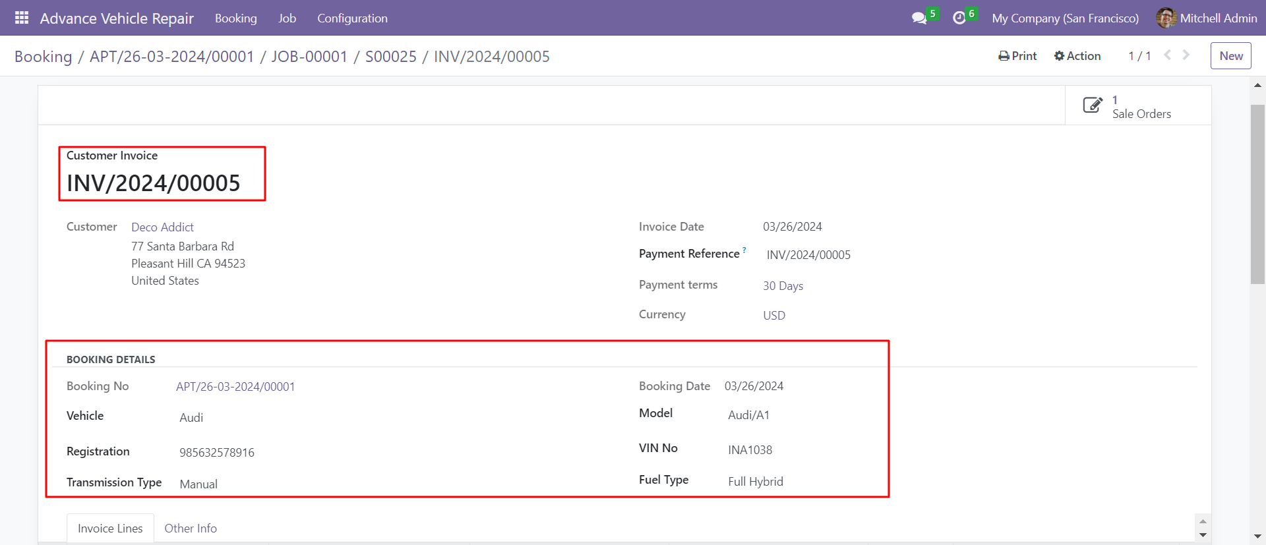This screenshot has width=1266, height=545.
Task: Go to next record arrow
Action: [1186, 55]
